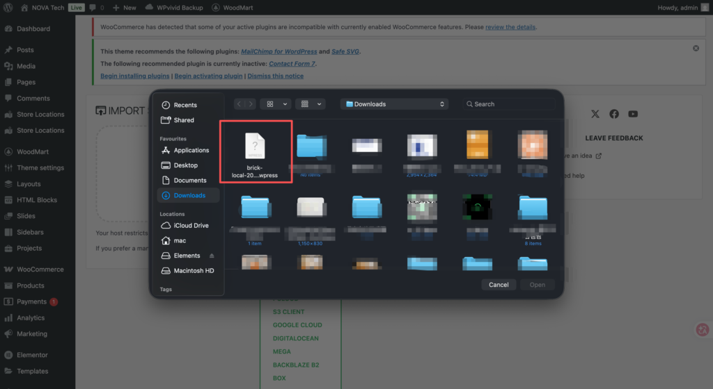Image resolution: width=713 pixels, height=389 pixels.
Task: Click the back navigation arrow in dialog
Action: pos(240,104)
